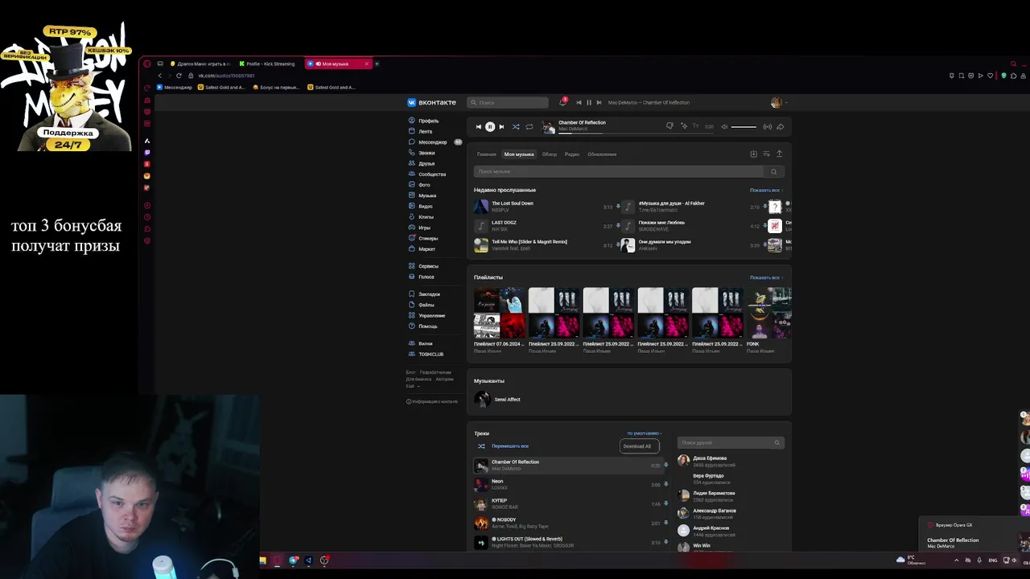Show all recently played via Показать все

coord(765,190)
